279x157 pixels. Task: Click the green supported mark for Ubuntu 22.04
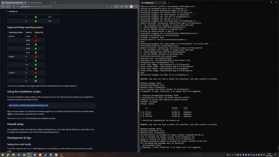point(36,52)
